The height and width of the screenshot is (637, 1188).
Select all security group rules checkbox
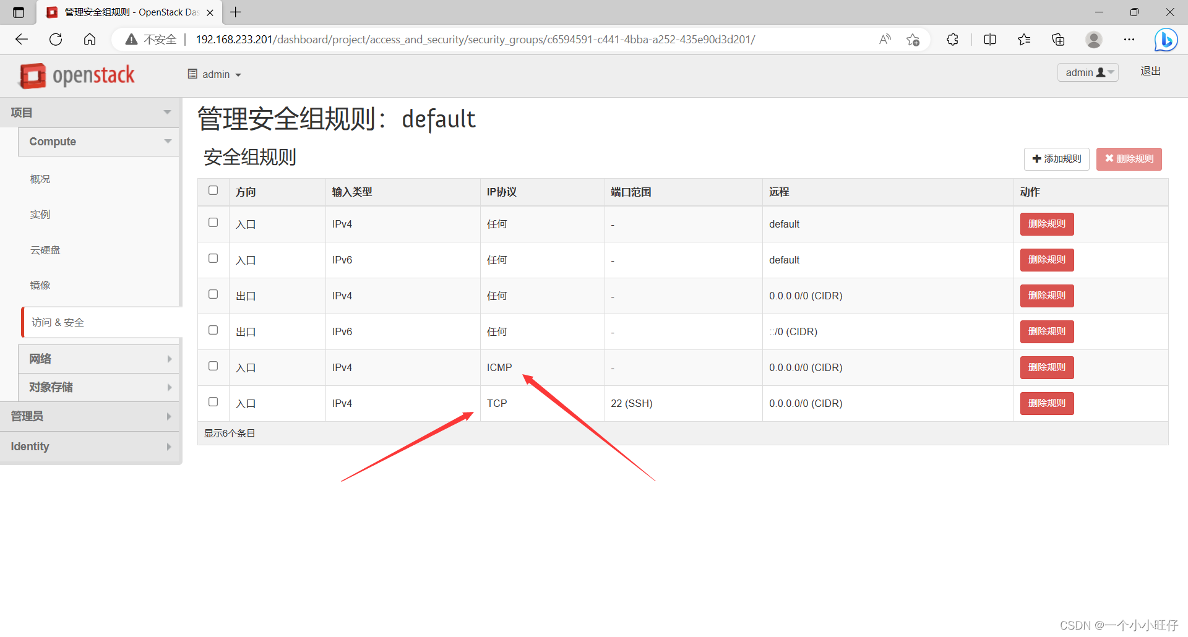pos(213,190)
